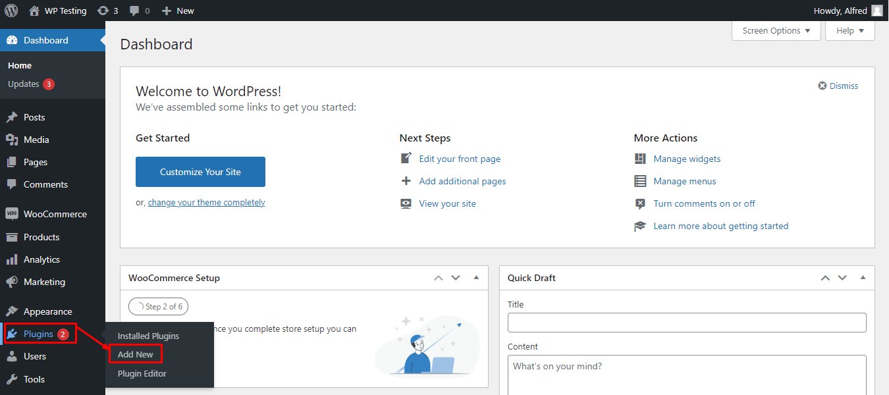This screenshot has width=889, height=395.
Task: Open Installed Plugins submenu item
Action: click(148, 336)
